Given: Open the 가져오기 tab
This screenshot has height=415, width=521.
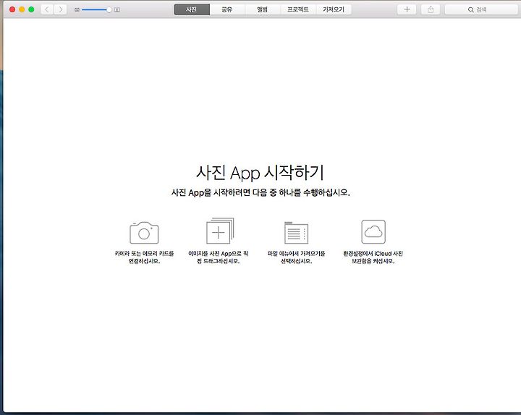Looking at the screenshot, I should click(x=334, y=9).
